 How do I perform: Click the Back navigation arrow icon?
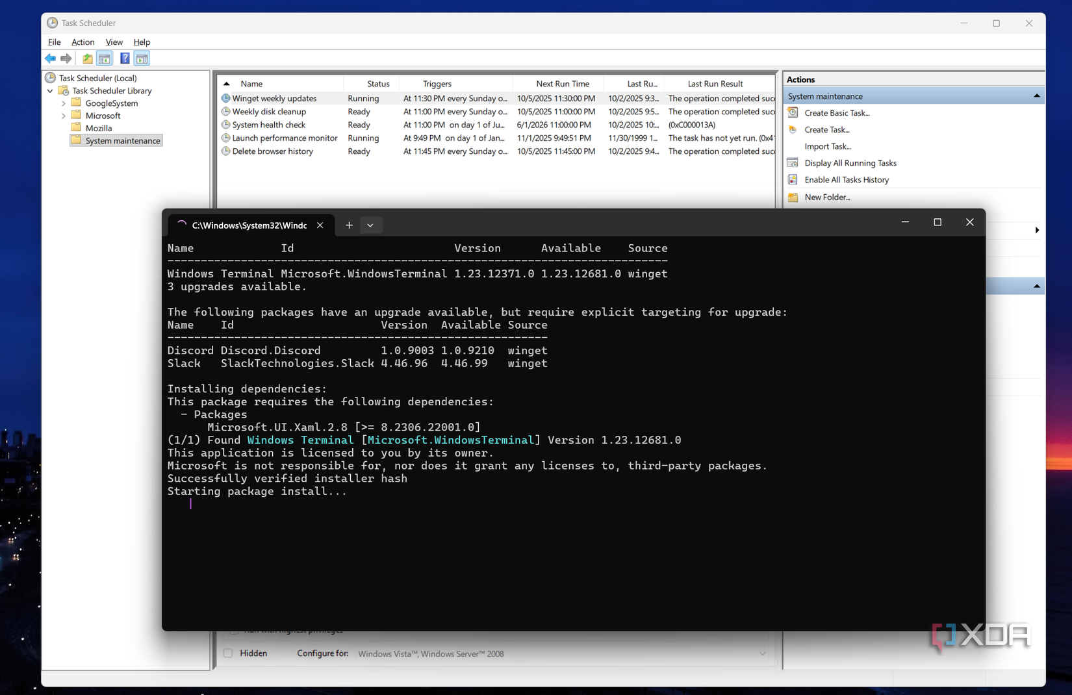coord(50,58)
